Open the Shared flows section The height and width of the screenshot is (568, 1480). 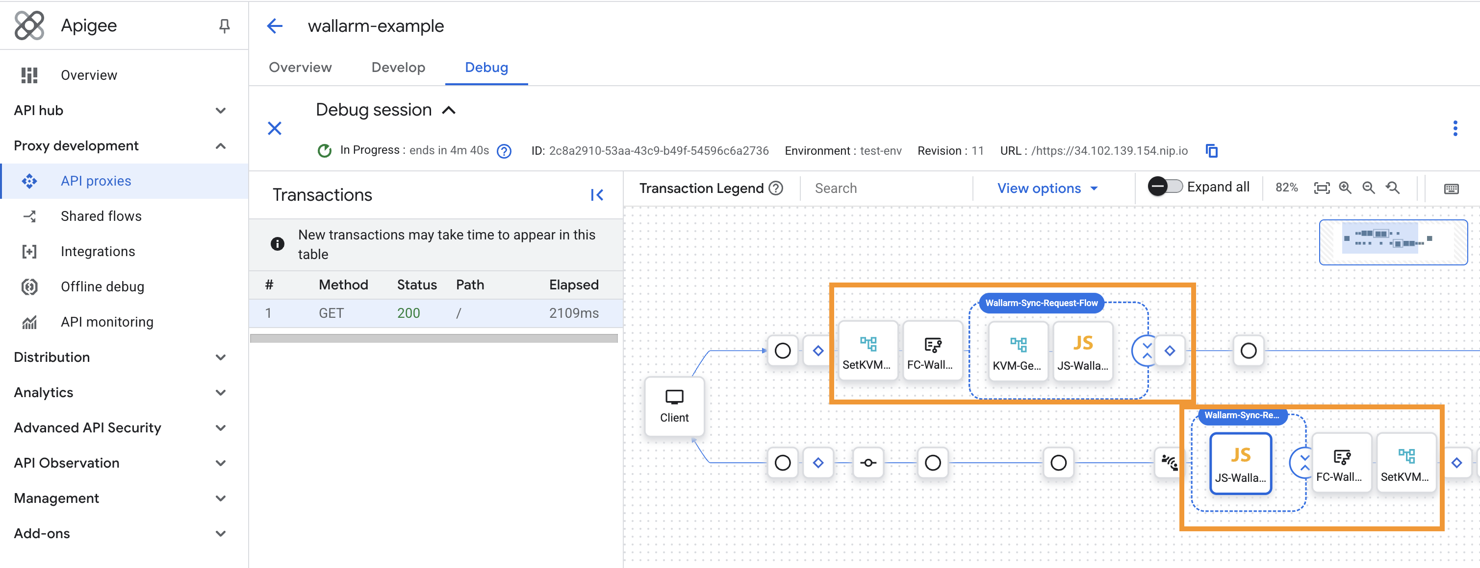(101, 216)
